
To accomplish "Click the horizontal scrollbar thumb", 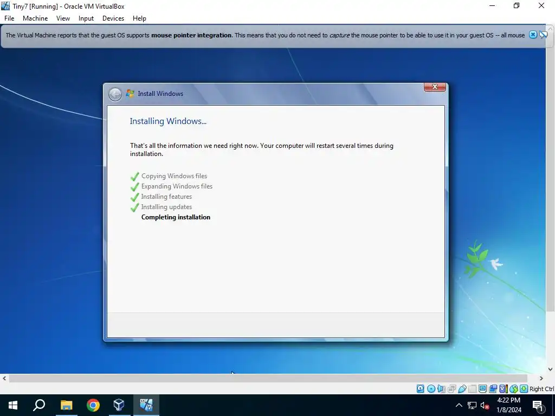I will [268, 379].
